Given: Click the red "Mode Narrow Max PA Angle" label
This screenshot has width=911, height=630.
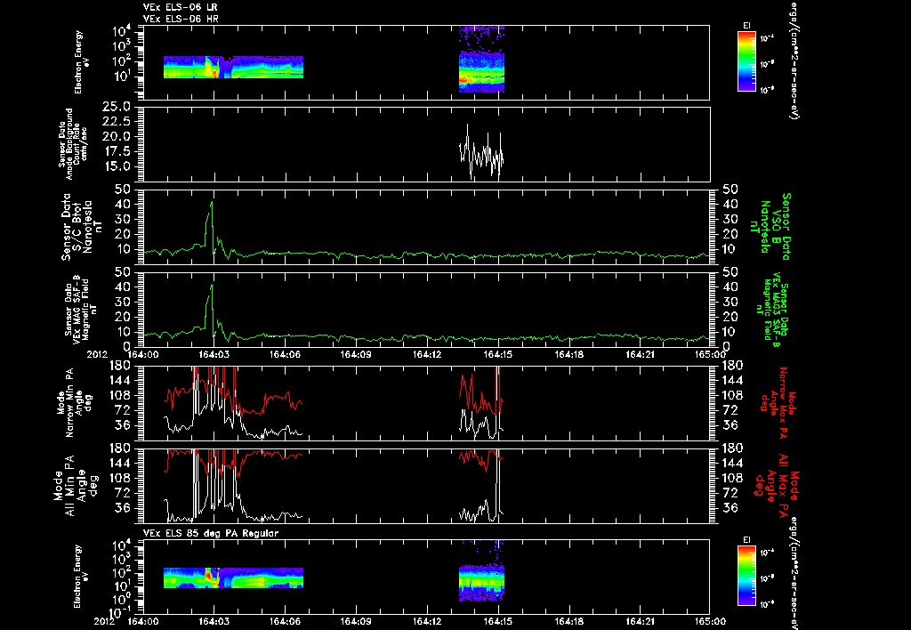Looking at the screenshot, I should [776, 403].
